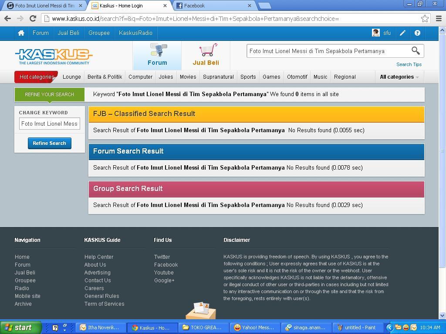Click the help icon in quick launch

click(55, 328)
